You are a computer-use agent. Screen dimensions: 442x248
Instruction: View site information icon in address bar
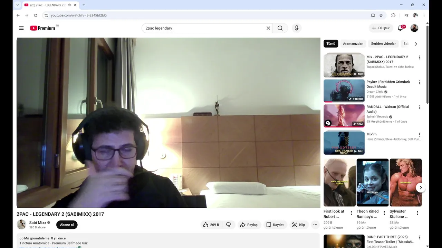46,15
